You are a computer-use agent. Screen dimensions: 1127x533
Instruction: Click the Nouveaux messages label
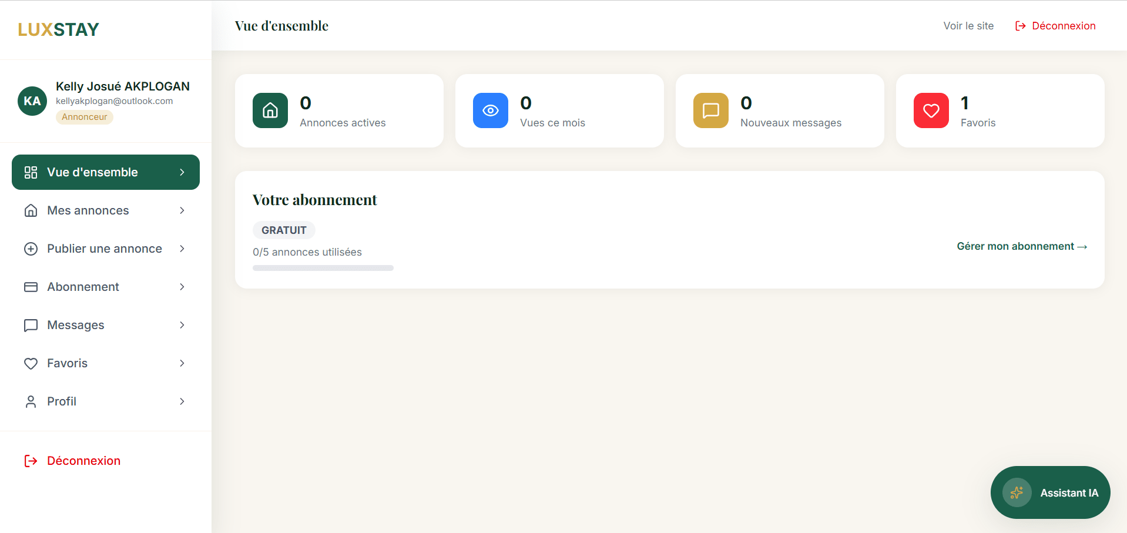[791, 123]
